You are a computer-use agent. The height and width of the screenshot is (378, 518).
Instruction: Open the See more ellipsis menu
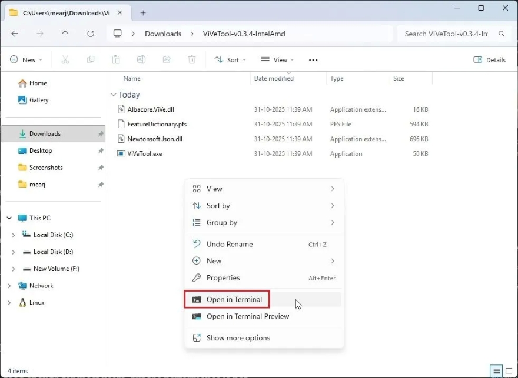[x=313, y=59]
